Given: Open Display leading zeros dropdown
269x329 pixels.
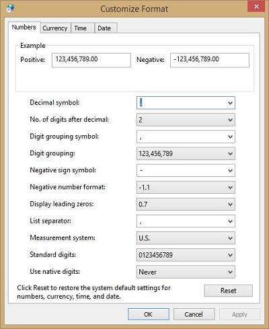Looking at the screenshot, I should pos(186,205).
